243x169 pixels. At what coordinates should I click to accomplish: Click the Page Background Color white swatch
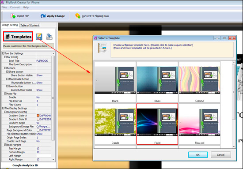(x=38, y=130)
